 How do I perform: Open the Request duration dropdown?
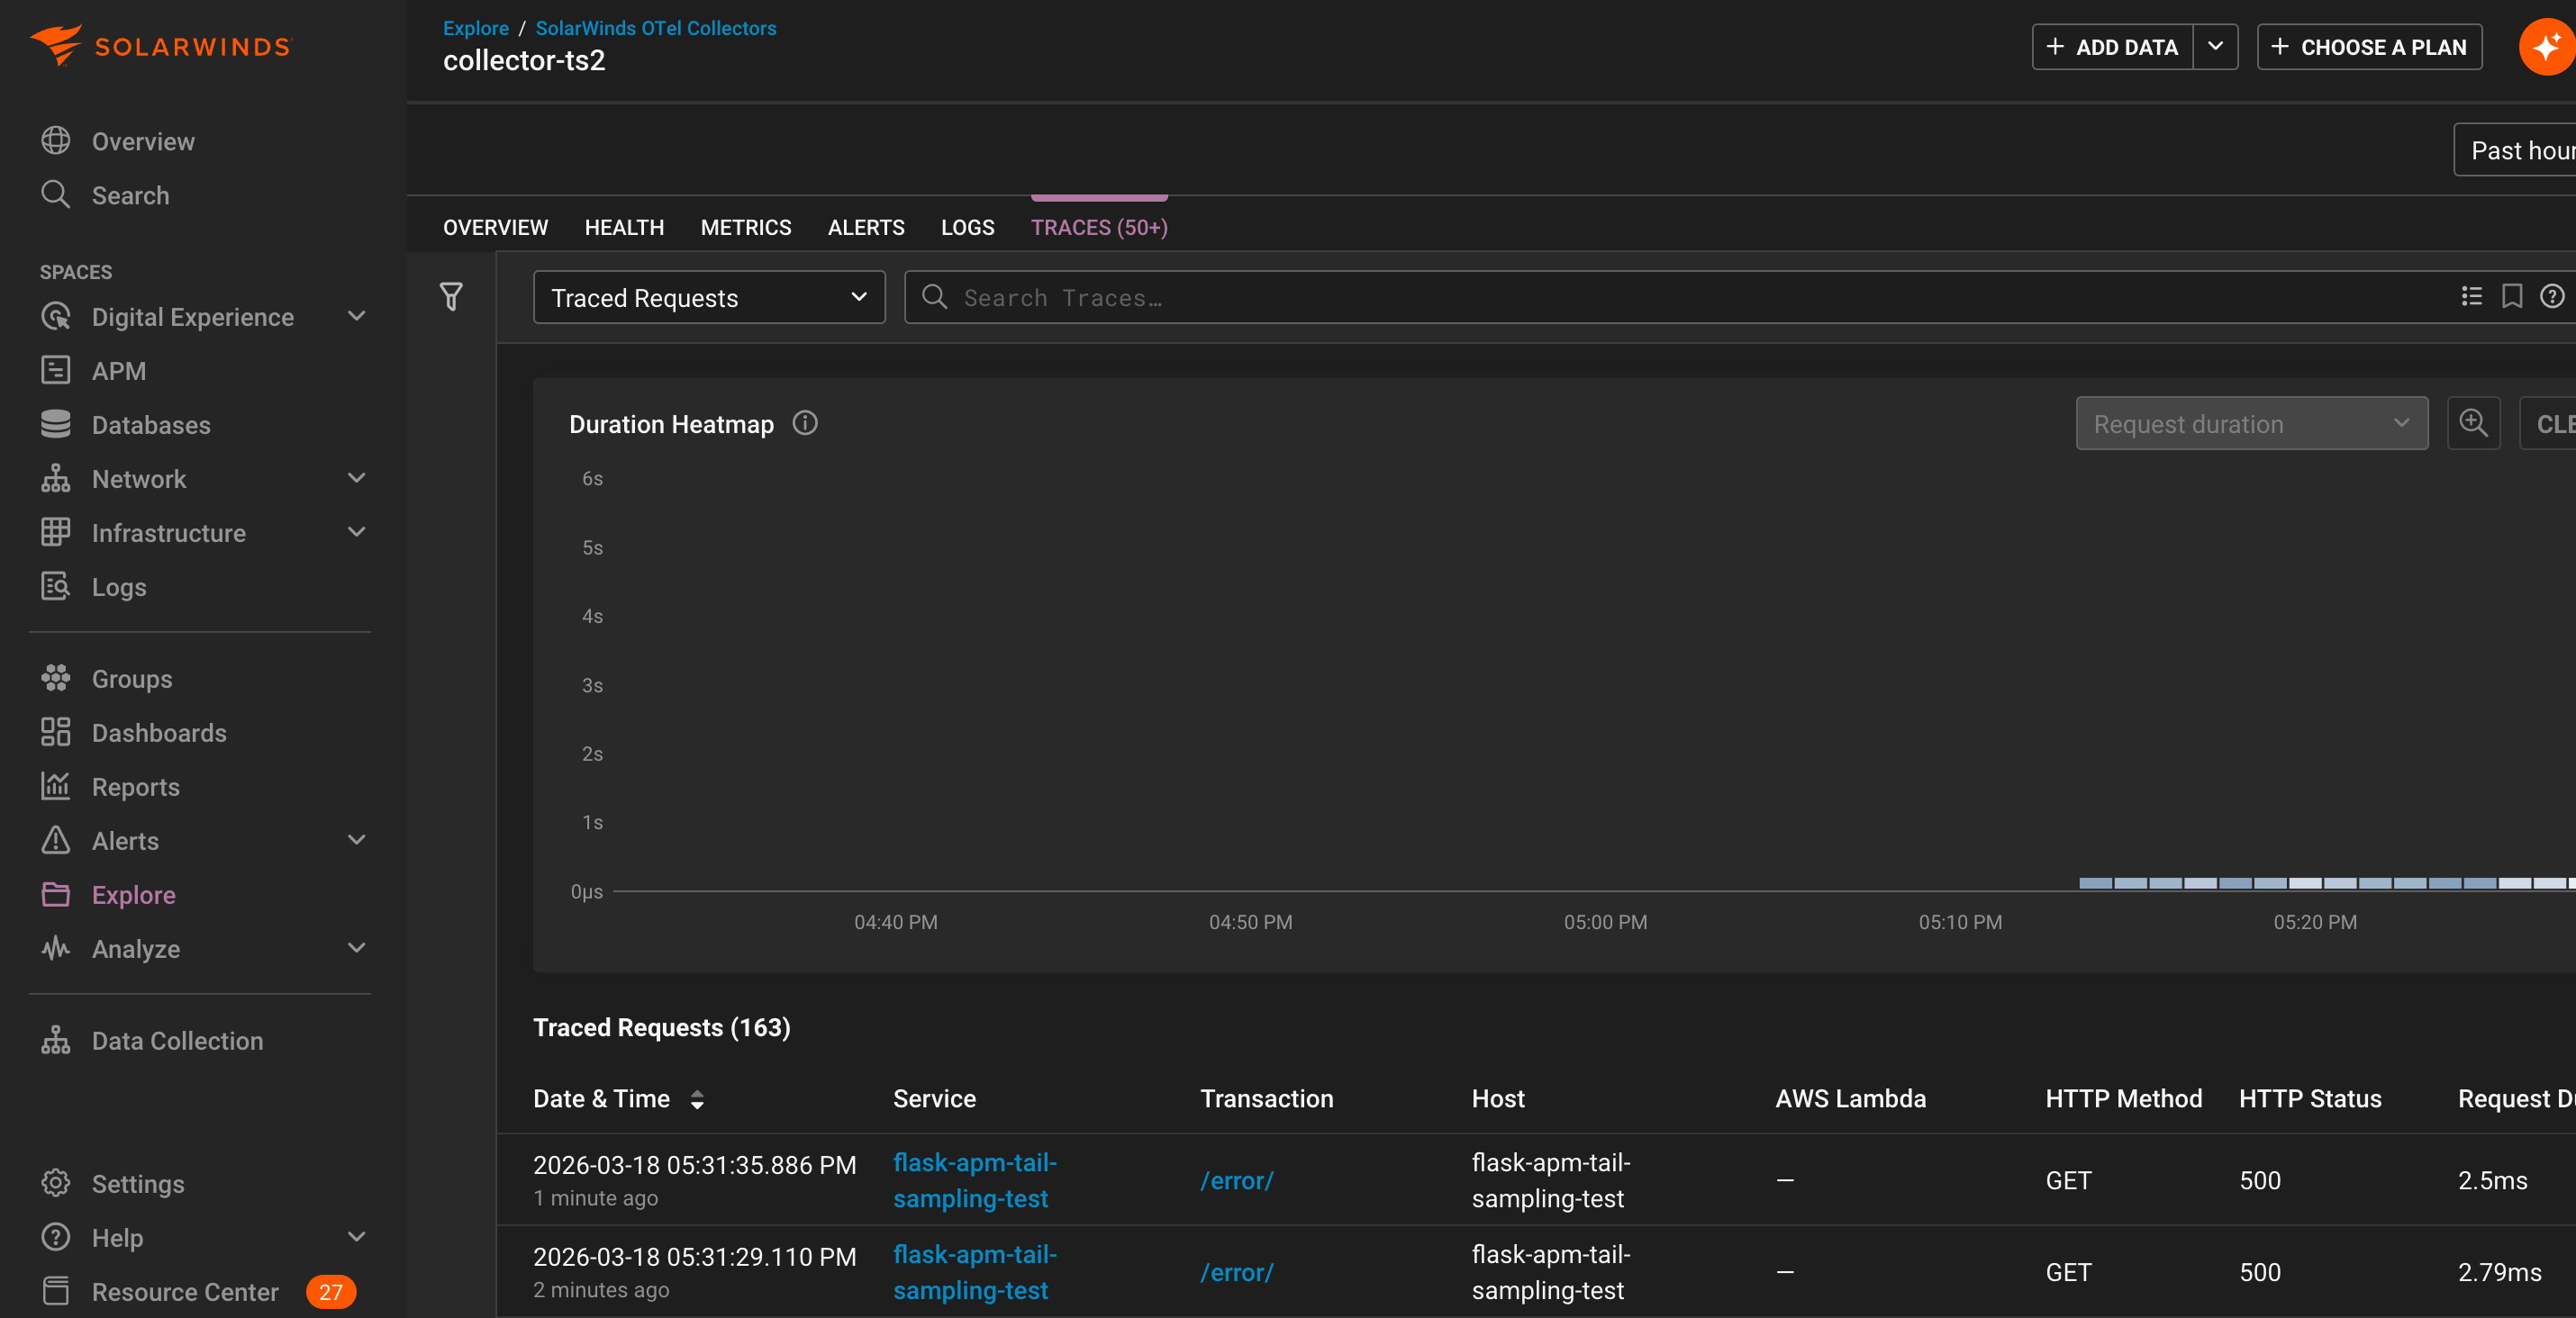2251,423
